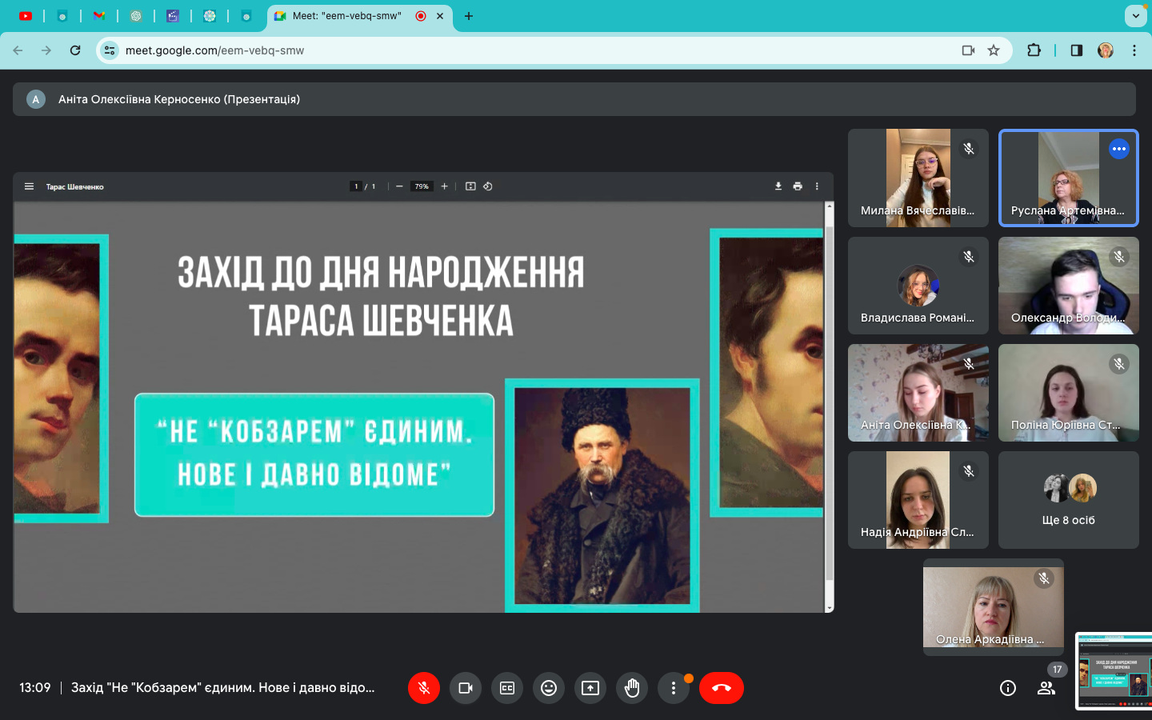This screenshot has width=1152, height=720.
Task: Open options on Руслана Артемівна tile
Action: (1118, 149)
